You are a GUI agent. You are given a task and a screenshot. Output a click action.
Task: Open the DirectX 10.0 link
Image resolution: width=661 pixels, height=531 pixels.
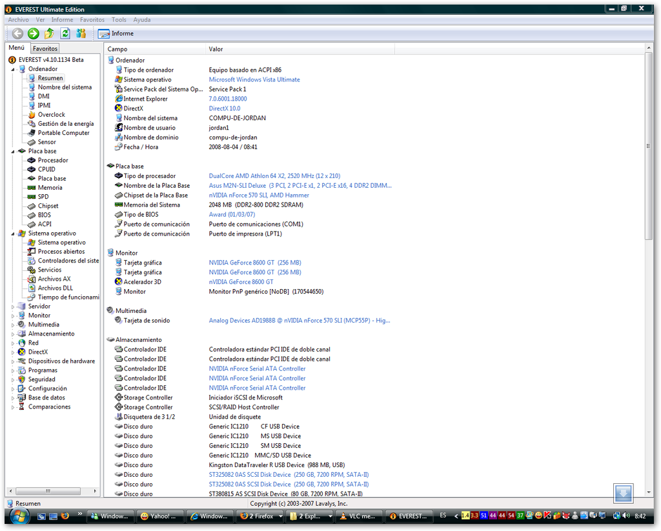point(225,108)
